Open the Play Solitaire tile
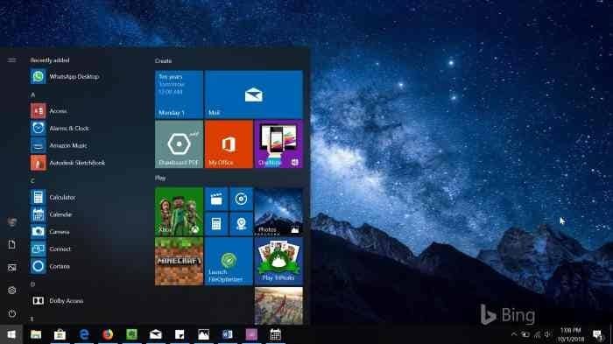The image size is (613, 344). click(278, 262)
